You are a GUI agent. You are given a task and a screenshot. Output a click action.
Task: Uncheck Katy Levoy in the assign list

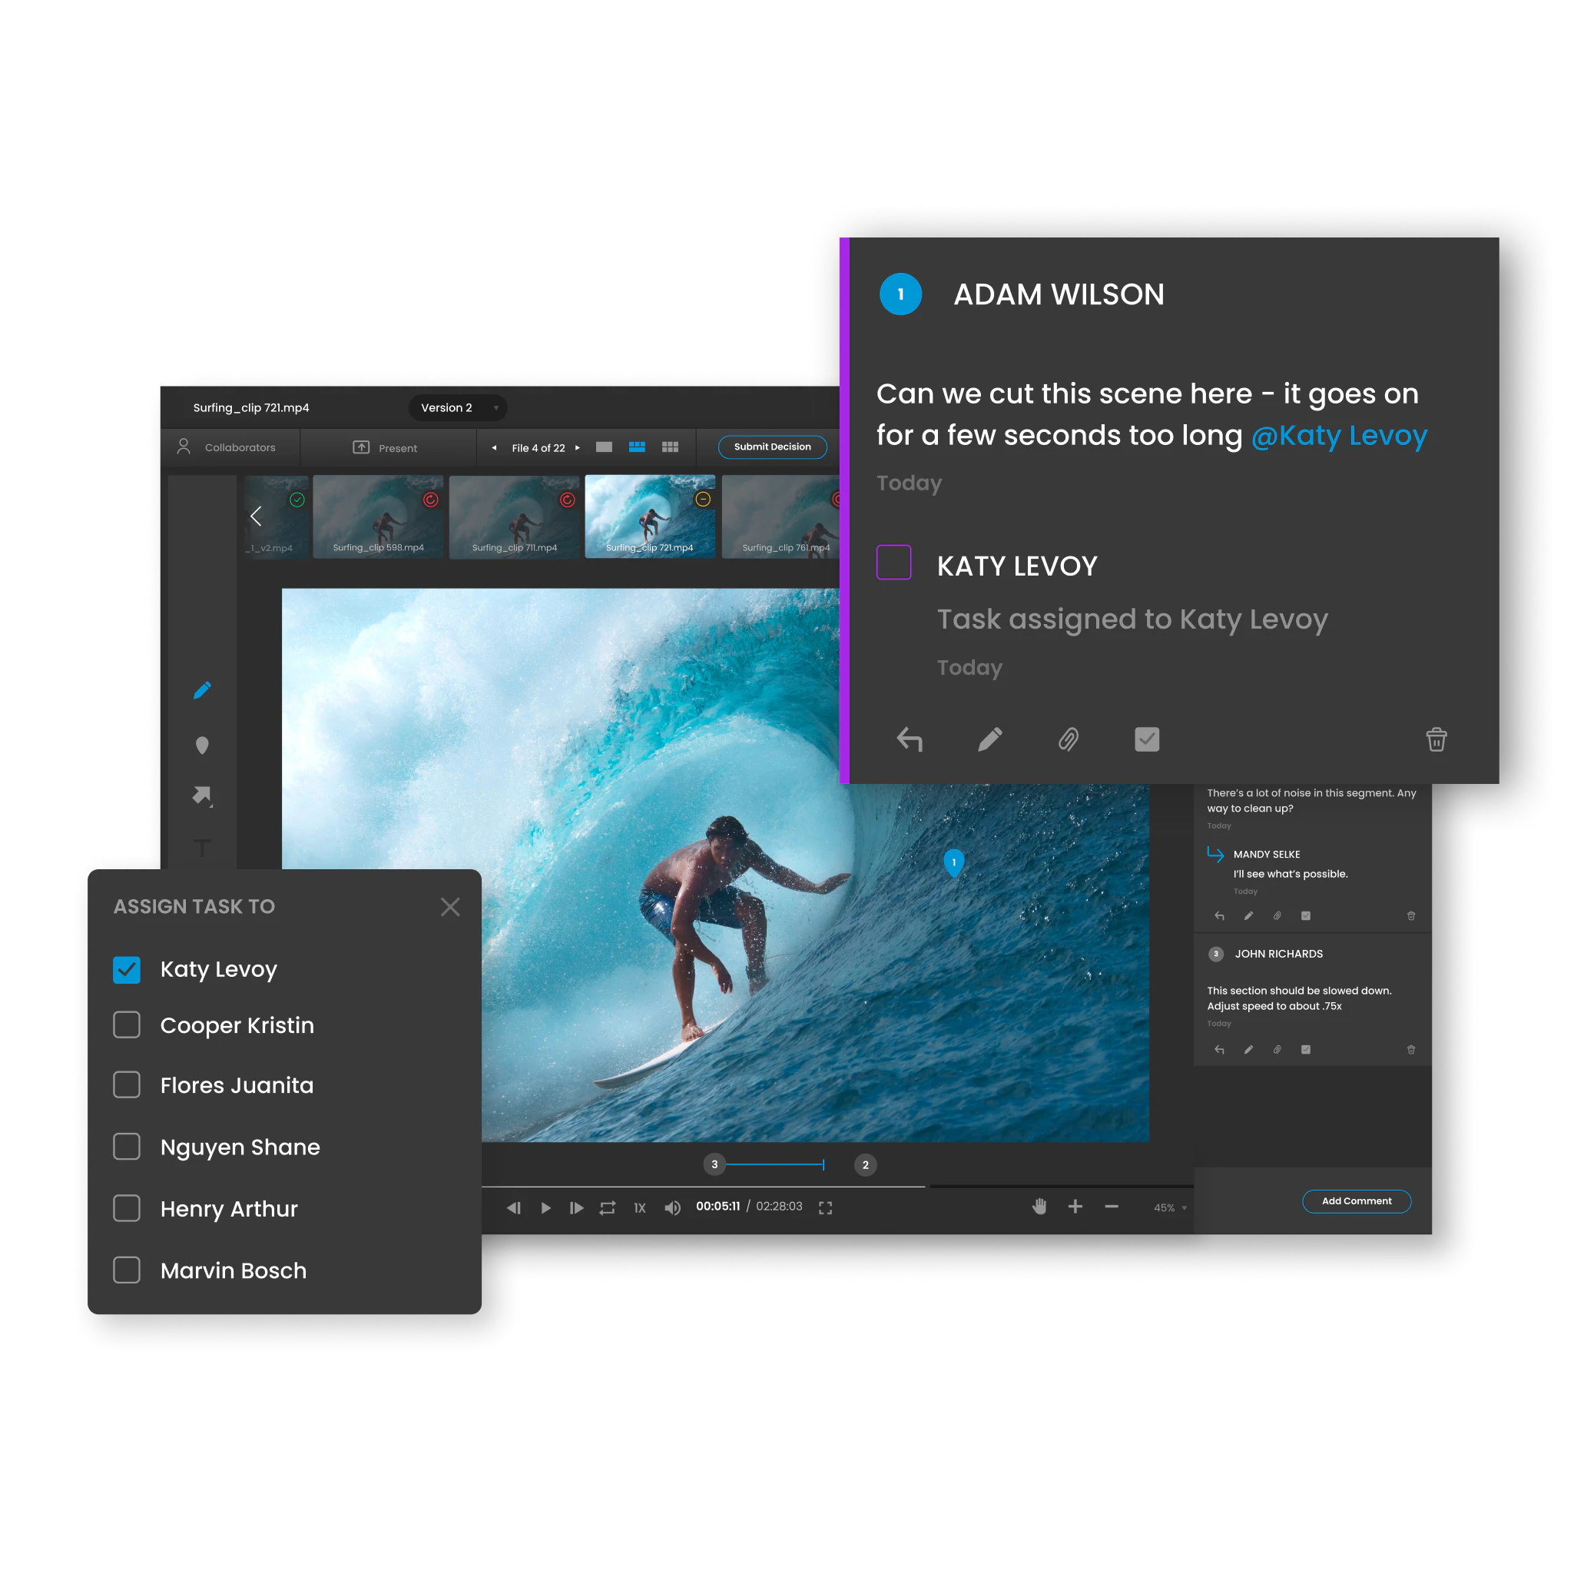tap(126, 969)
